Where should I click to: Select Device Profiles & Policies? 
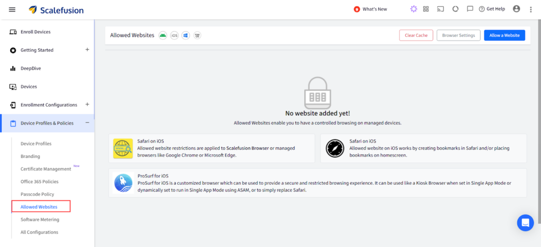coord(47,123)
